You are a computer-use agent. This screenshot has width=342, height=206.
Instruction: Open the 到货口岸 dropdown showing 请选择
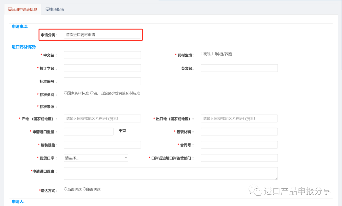pos(96,158)
